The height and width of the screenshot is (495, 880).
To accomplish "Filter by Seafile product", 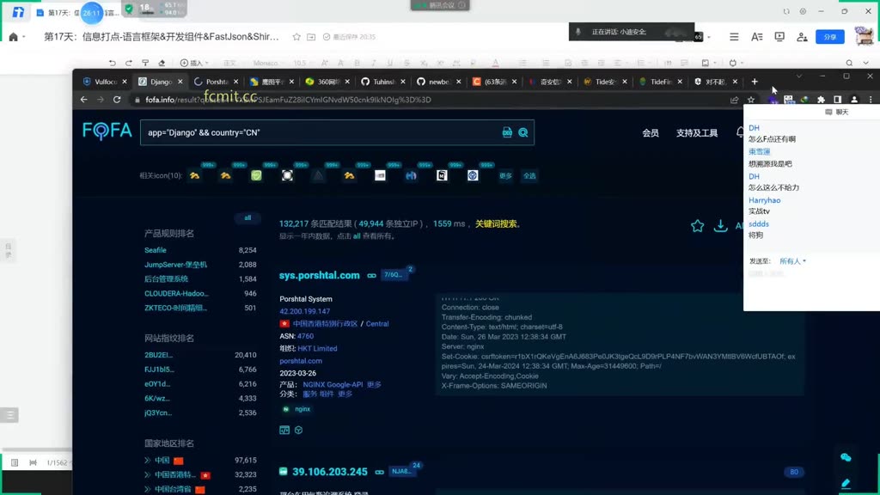I will click(156, 250).
